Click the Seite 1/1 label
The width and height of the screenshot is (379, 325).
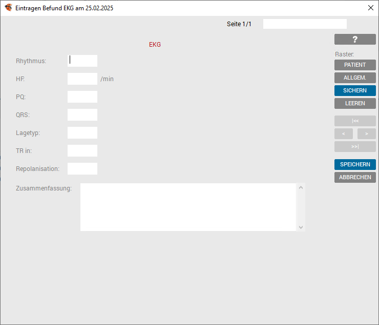[239, 24]
